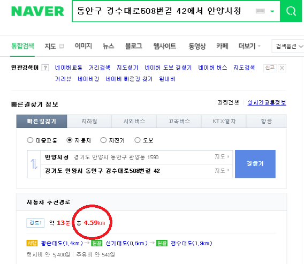Switch to the 뉴스 tab
This screenshot has width=304, height=264.
(108, 46)
